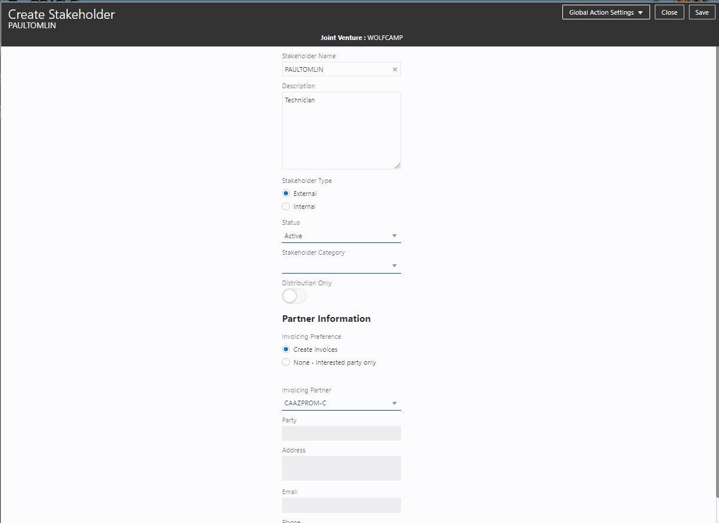Select Create invoices preference

pos(286,349)
